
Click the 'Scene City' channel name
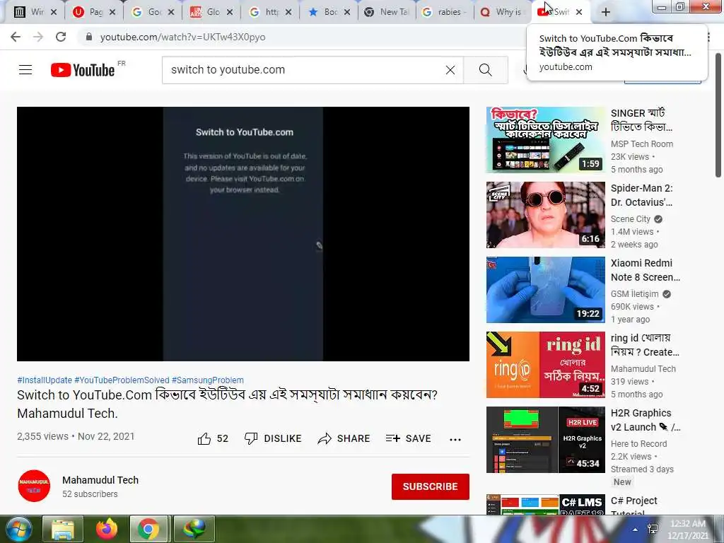coord(630,219)
